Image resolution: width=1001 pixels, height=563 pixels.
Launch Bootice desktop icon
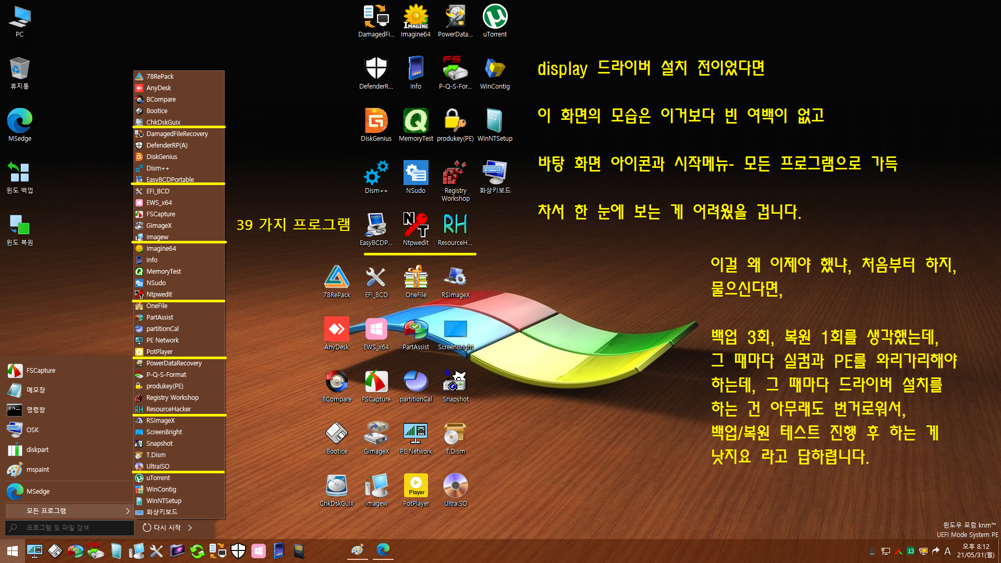point(336,438)
